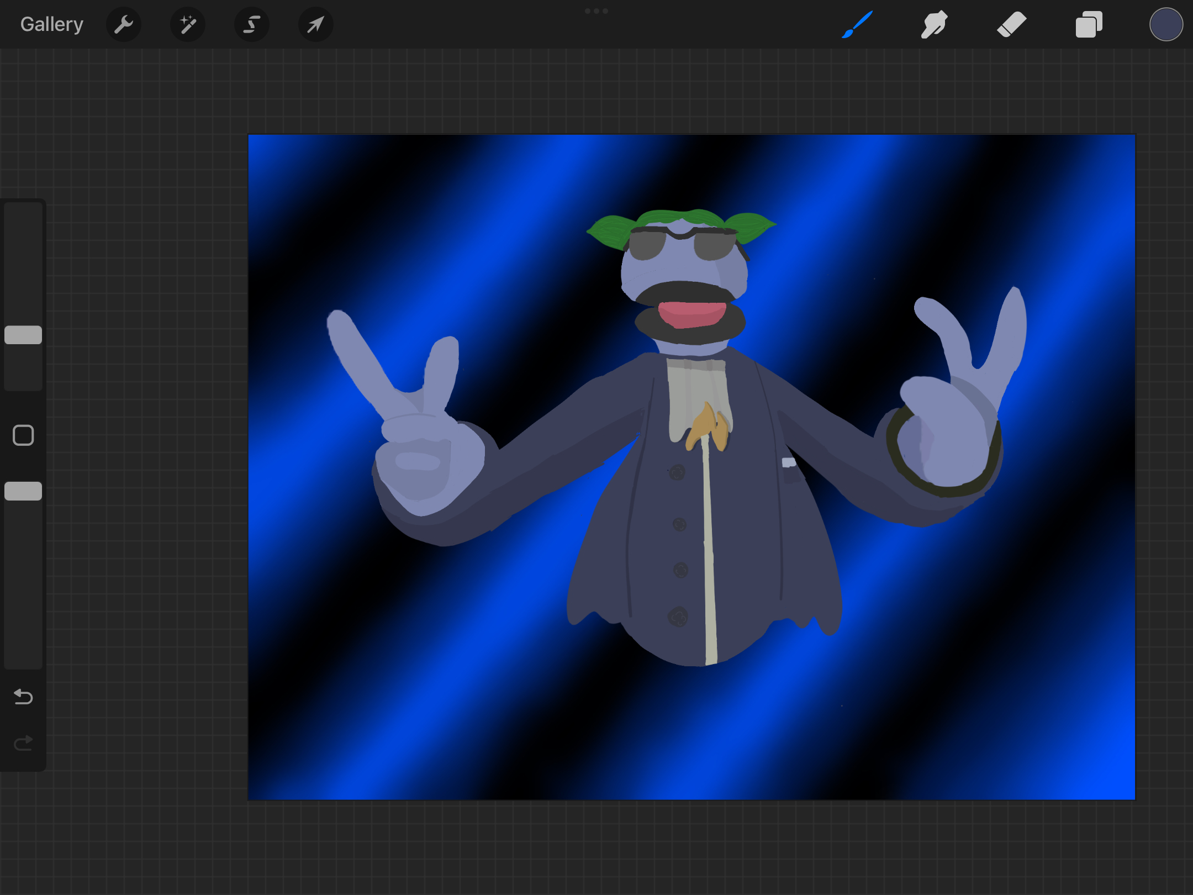The image size is (1193, 895).
Task: Open the Layers panel
Action: [x=1089, y=24]
